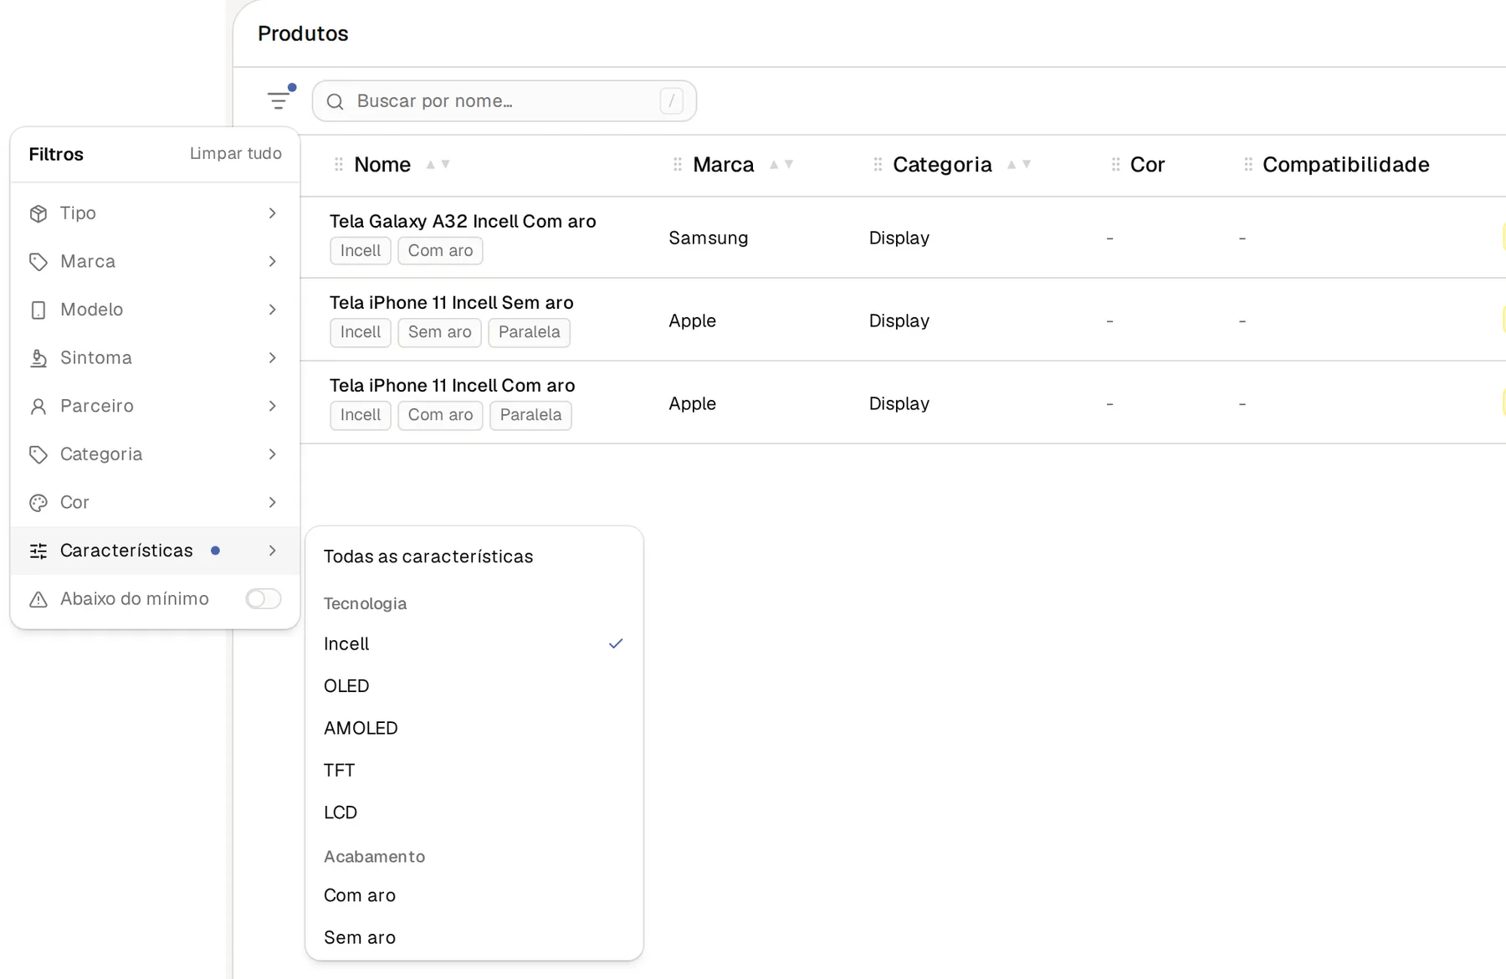Open the Categoria filter row
Screen dimensions: 1506x979
click(155, 454)
